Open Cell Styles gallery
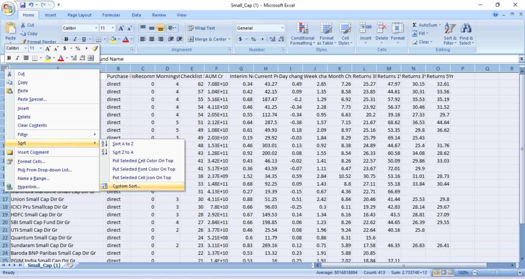The width and height of the screenshot is (525, 279). click(x=345, y=34)
